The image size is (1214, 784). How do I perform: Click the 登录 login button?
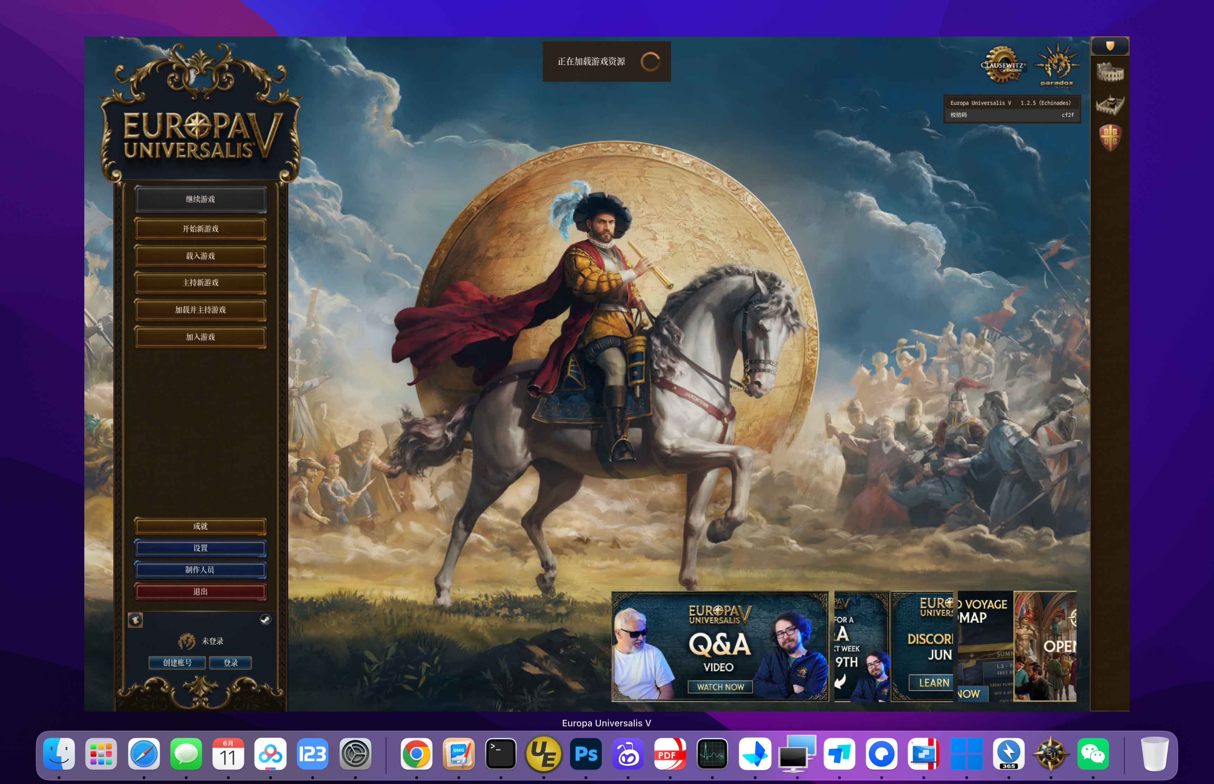point(231,663)
